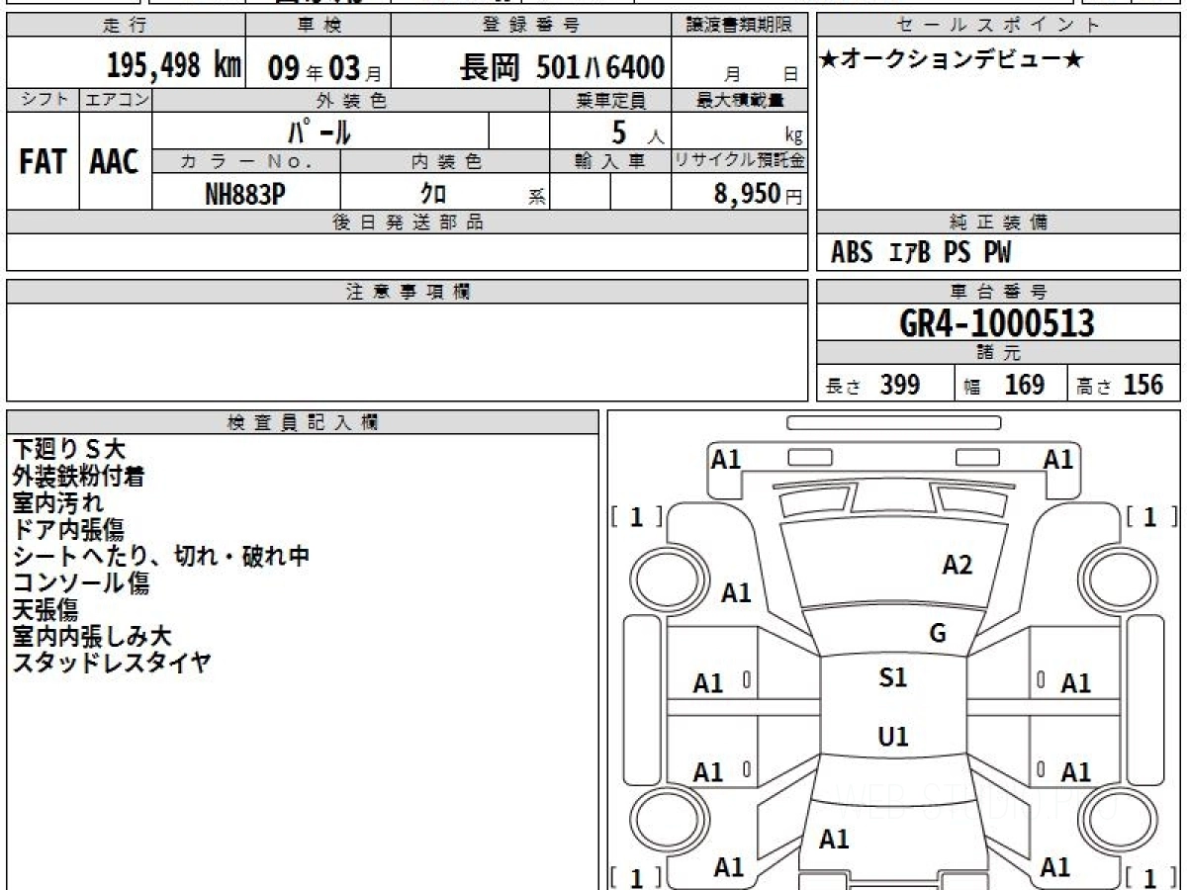The image size is (1187, 890).
Task: Select the color code NH883P
Action: click(245, 195)
